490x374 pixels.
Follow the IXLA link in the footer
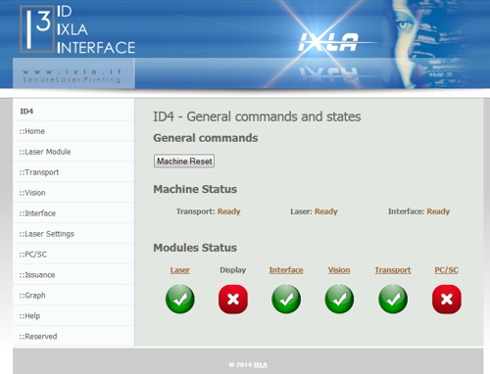[x=261, y=365]
